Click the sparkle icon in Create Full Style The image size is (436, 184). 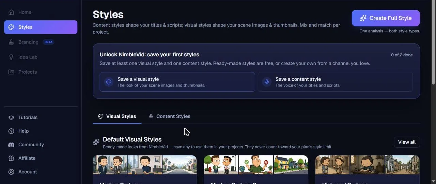[x=363, y=18]
